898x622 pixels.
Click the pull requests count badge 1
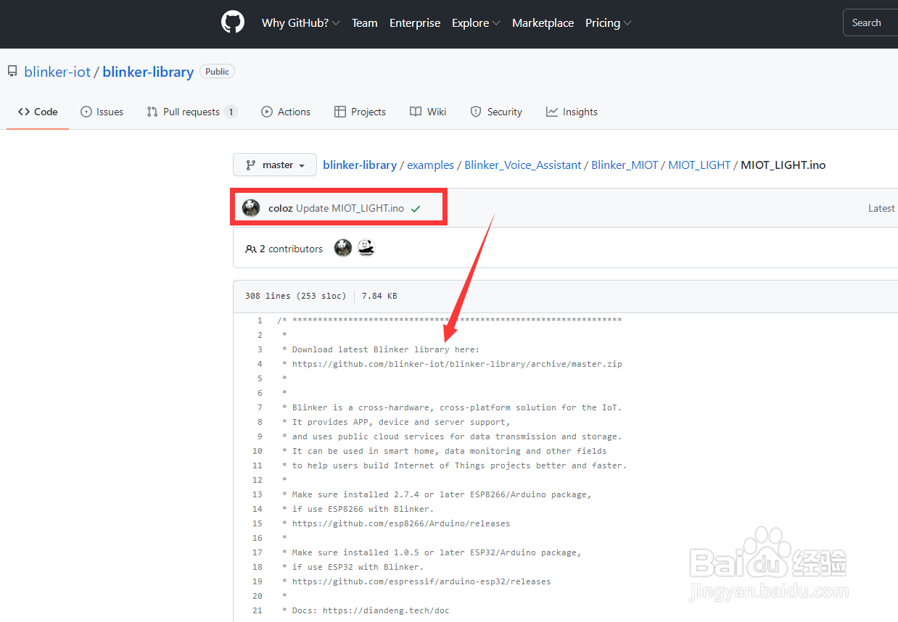(x=230, y=112)
